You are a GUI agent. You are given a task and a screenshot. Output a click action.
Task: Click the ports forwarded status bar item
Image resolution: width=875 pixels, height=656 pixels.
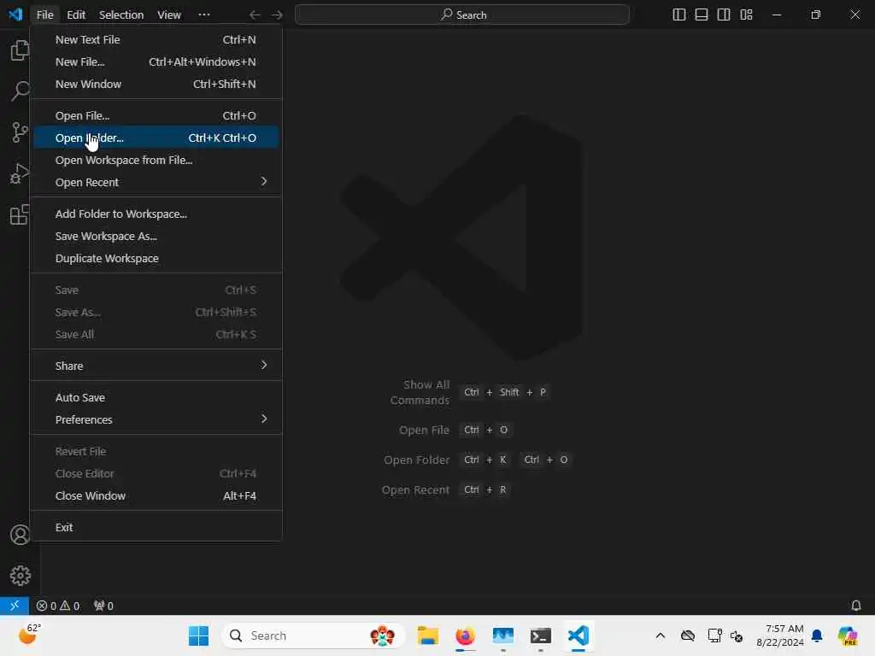click(x=103, y=606)
